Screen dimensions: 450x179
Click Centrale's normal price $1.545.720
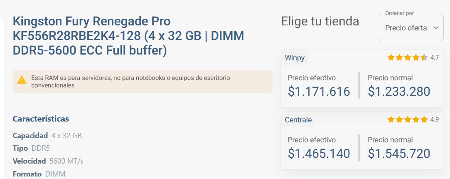[x=399, y=154]
